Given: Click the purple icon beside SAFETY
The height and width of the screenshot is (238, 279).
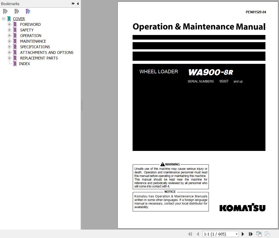Looking at the screenshot, I should (15, 30).
